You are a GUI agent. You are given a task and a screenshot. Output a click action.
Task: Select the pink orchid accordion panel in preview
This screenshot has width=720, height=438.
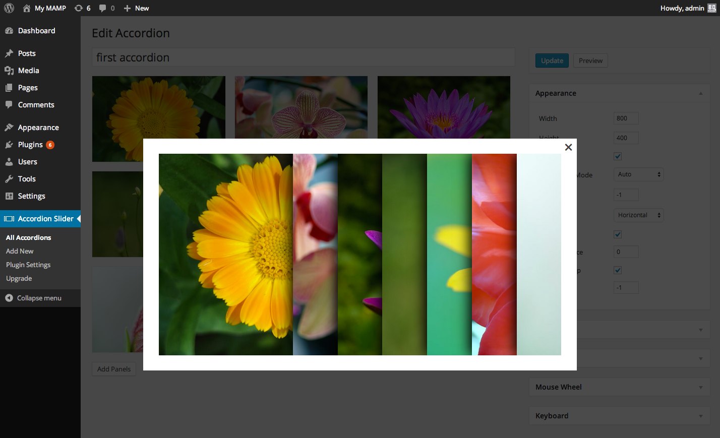(x=315, y=255)
